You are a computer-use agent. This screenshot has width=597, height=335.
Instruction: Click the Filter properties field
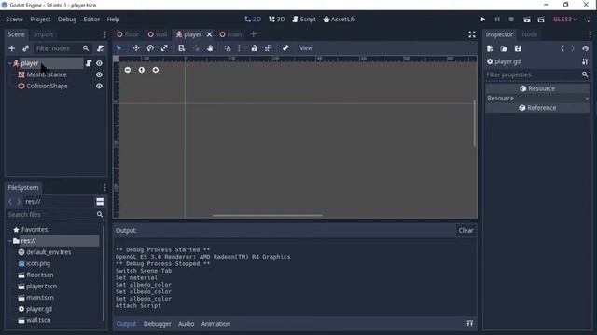point(537,74)
